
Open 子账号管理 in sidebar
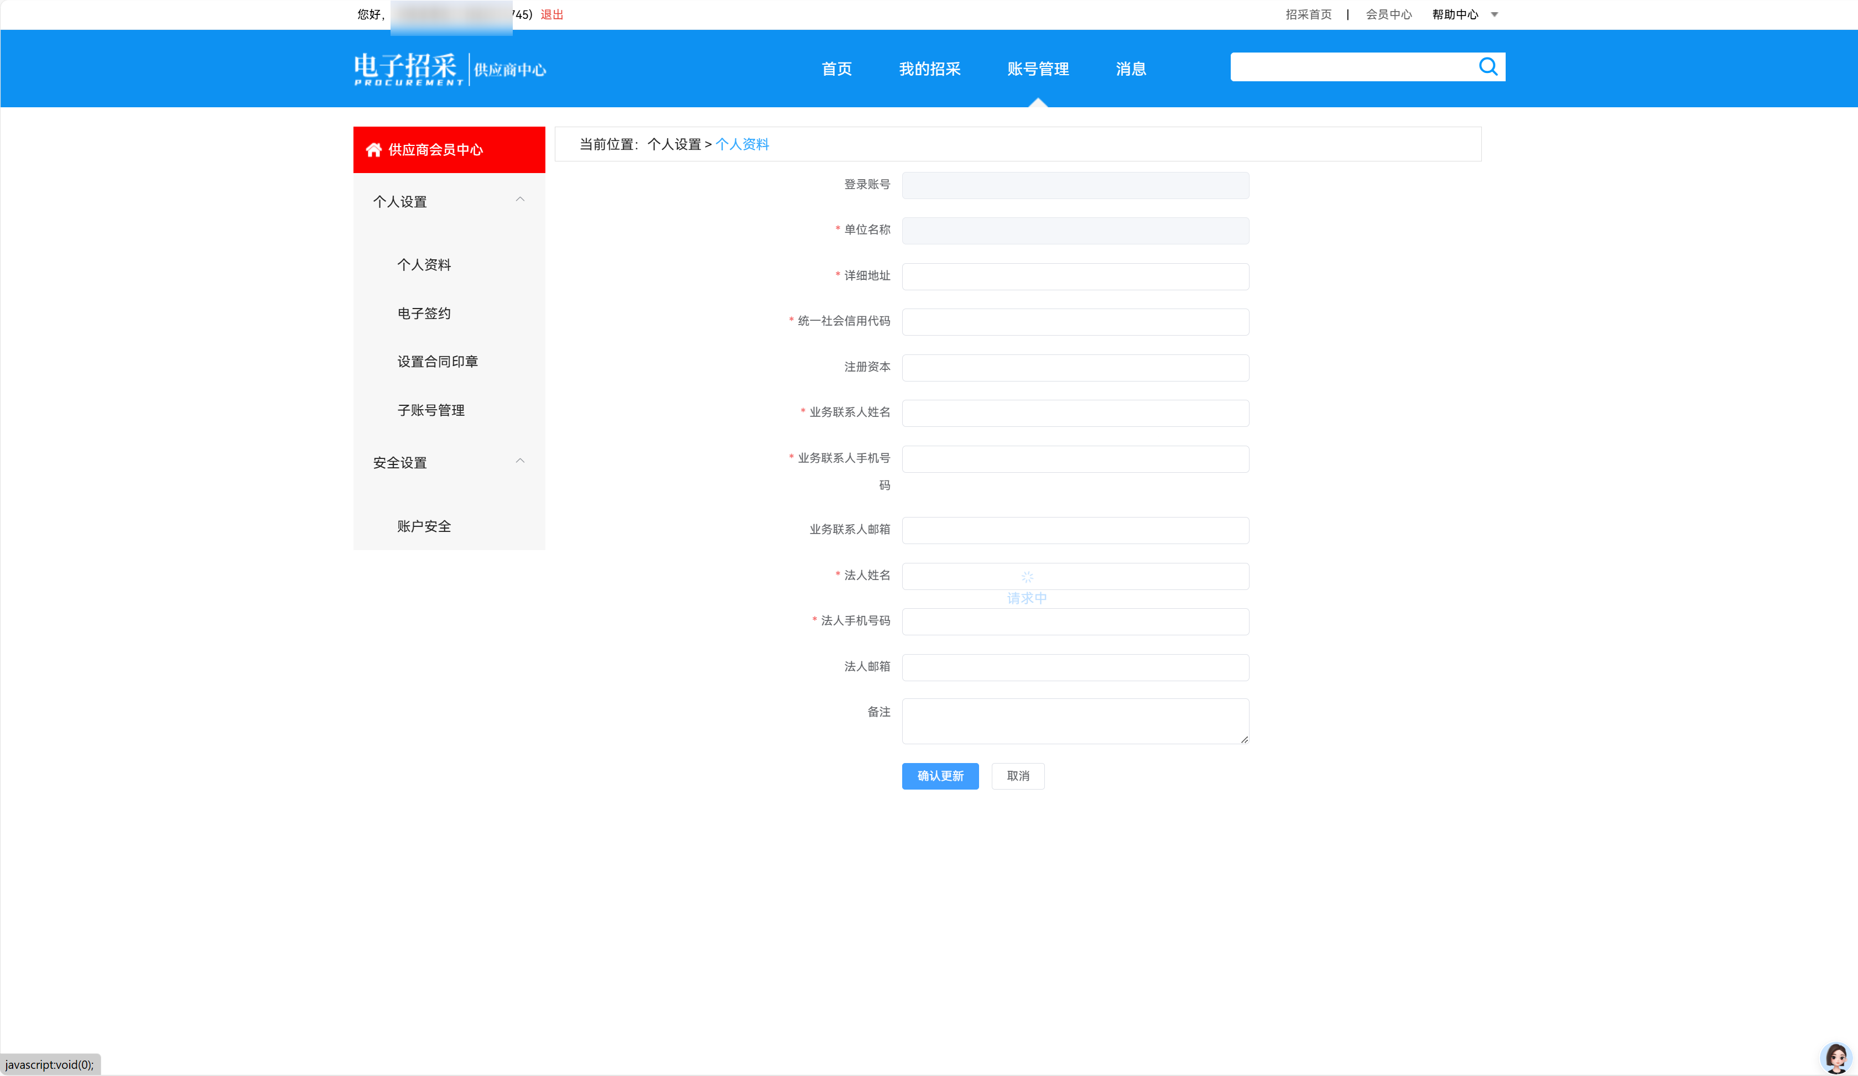click(430, 410)
